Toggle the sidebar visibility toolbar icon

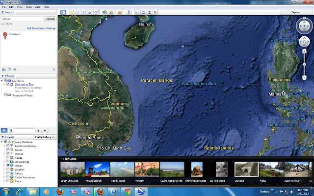(63, 12)
